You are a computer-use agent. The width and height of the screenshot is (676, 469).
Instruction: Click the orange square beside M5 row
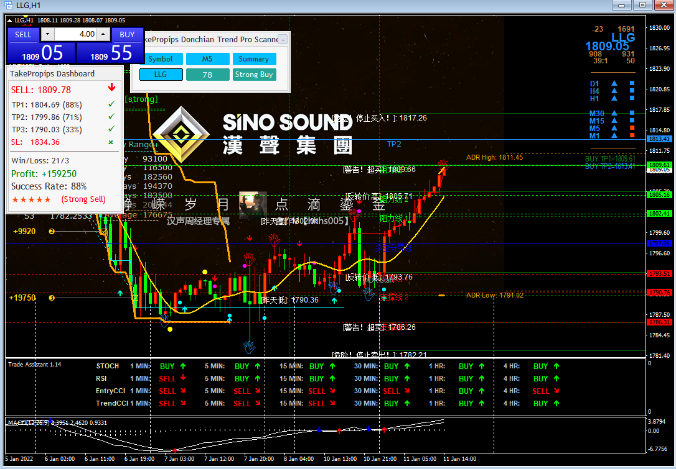[x=632, y=128]
